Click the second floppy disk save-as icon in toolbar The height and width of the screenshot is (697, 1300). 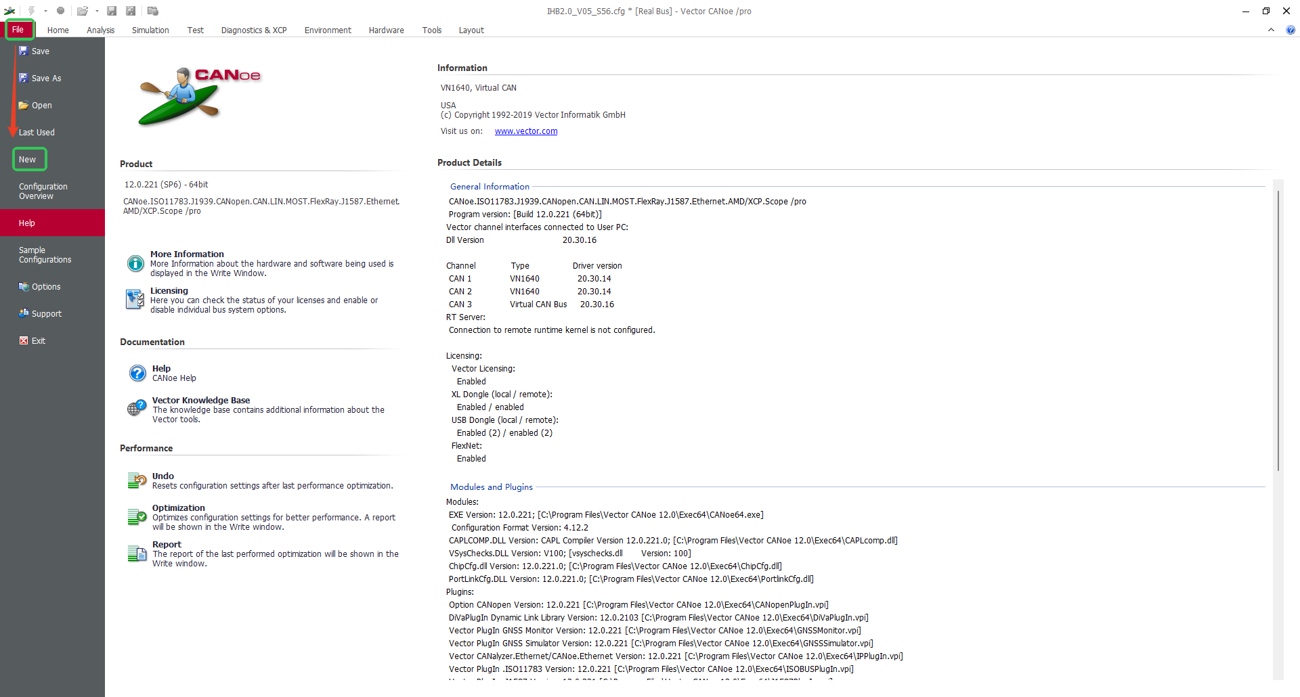coord(131,11)
